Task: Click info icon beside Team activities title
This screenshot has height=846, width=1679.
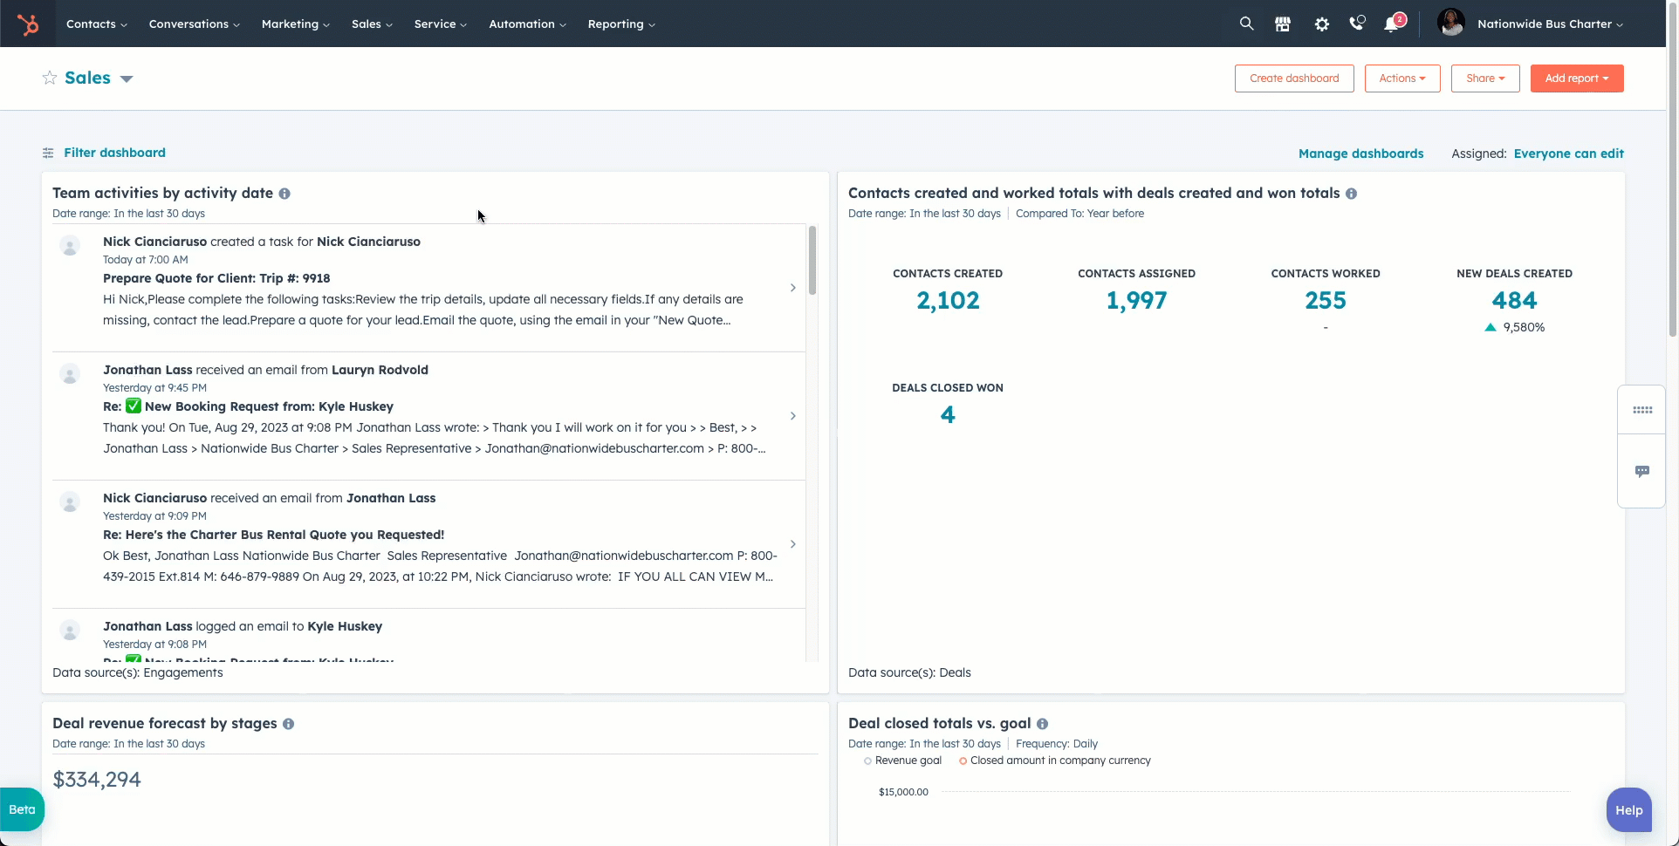Action: click(284, 194)
